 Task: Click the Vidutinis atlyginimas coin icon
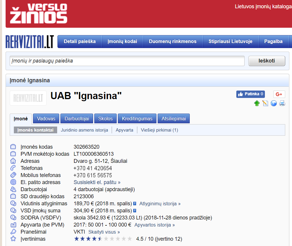(x=13, y=203)
